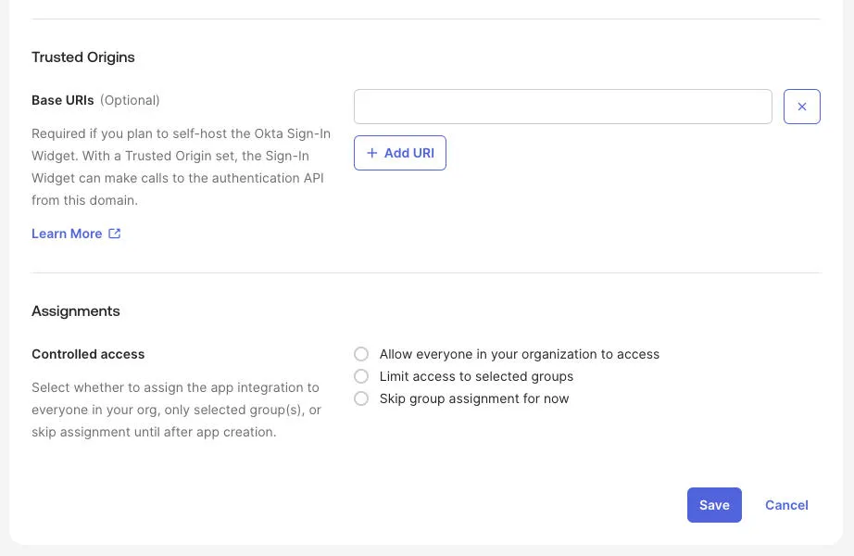Click the Assignments section heading

(76, 311)
